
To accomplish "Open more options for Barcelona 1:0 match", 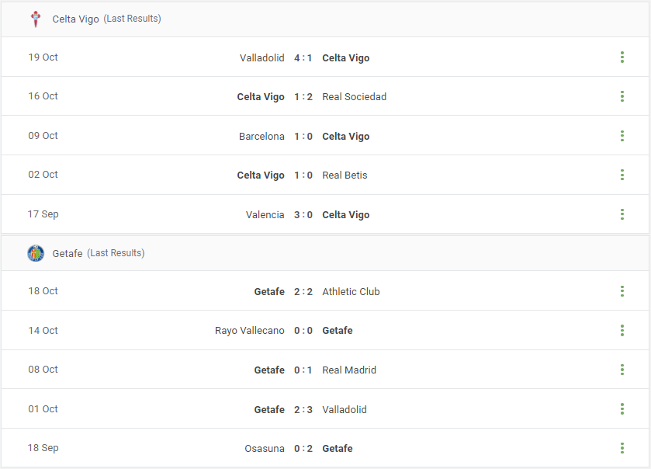I will click(x=622, y=136).
